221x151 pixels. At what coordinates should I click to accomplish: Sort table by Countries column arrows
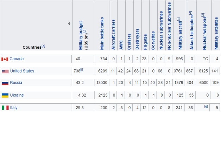point(69,24)
